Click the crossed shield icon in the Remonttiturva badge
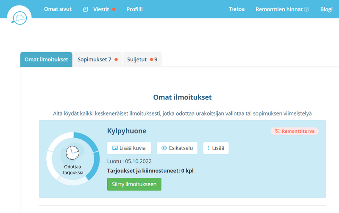339x213 pixels. point(277,131)
